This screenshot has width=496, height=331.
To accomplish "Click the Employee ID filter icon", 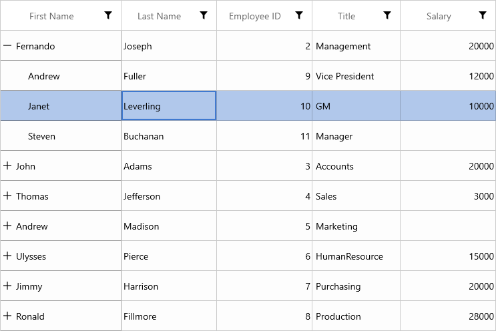I will pos(300,15).
